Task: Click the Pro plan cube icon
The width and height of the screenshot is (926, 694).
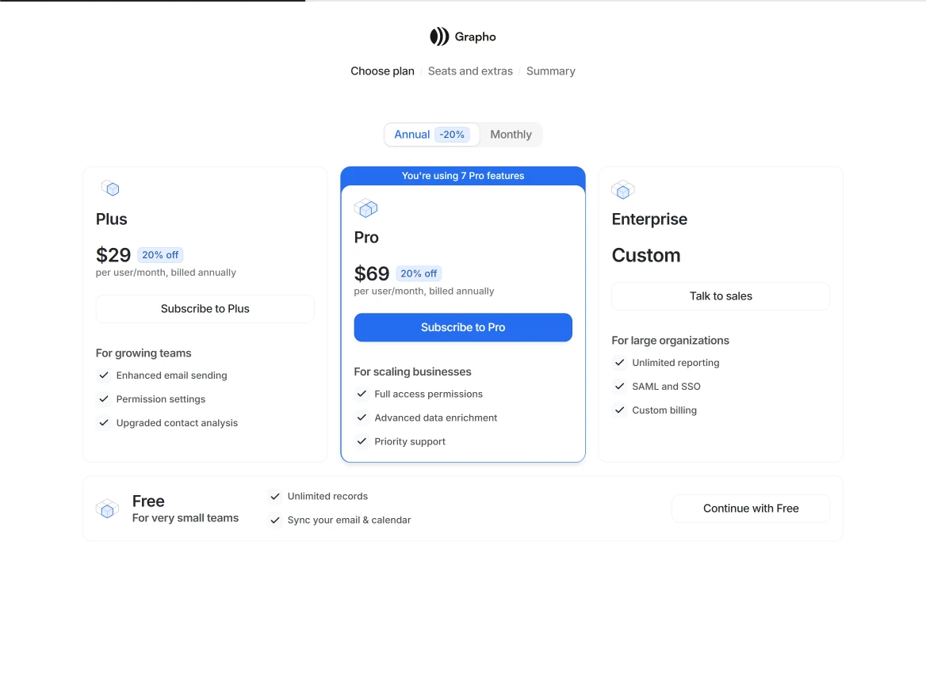Action: (365, 208)
